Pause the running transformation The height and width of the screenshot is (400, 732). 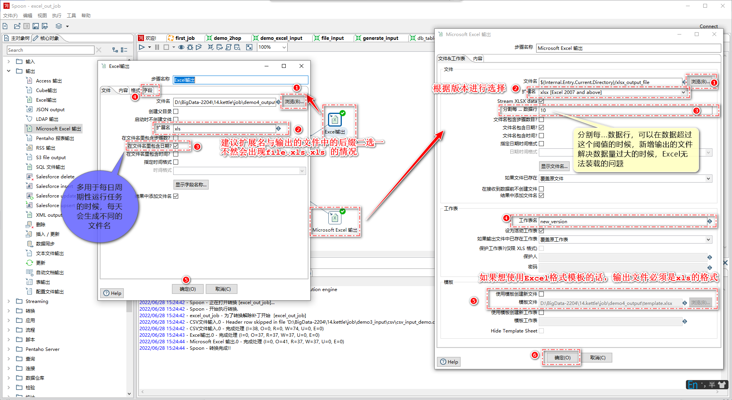tap(157, 47)
